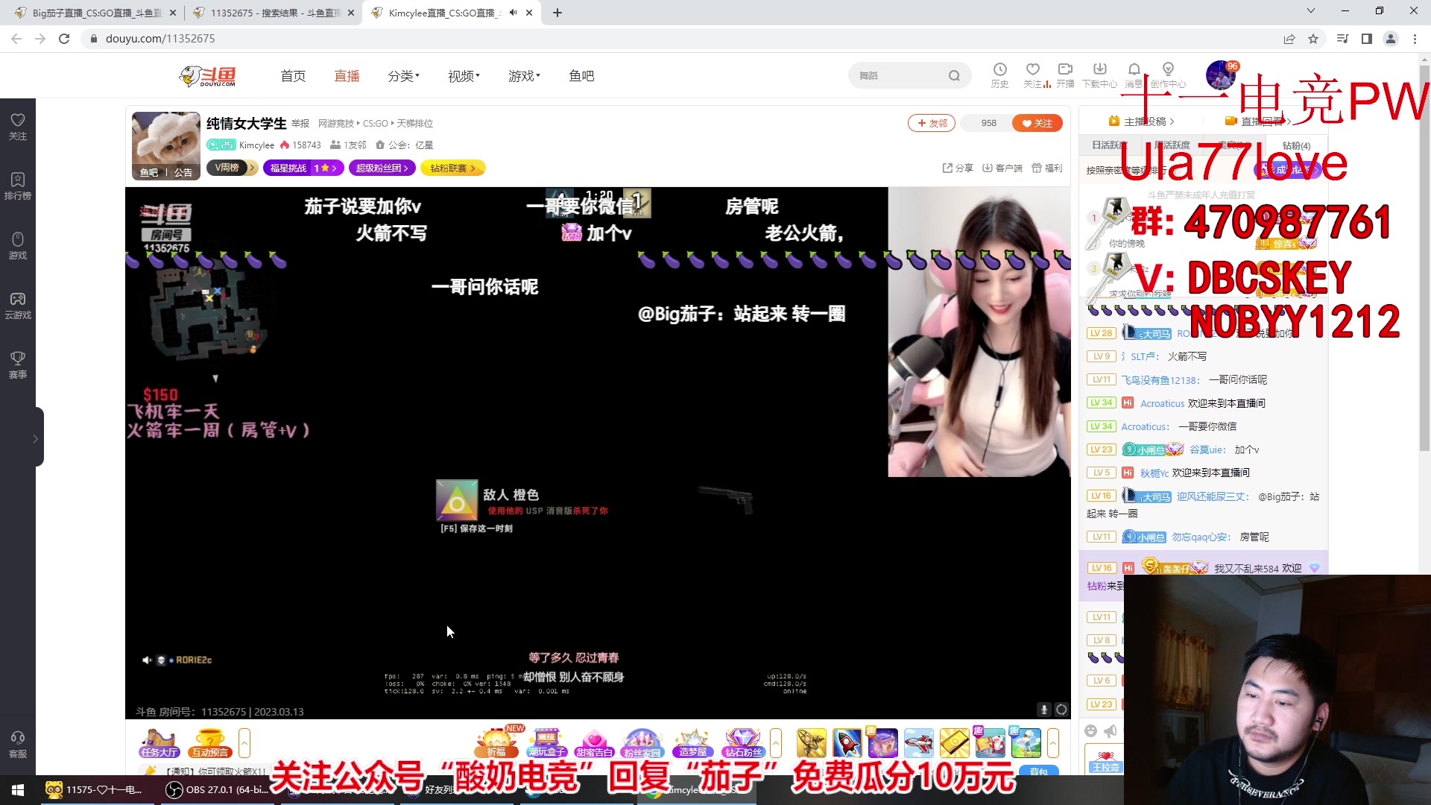Switch to the 11352675 搜索结果 browser tab

click(x=273, y=13)
